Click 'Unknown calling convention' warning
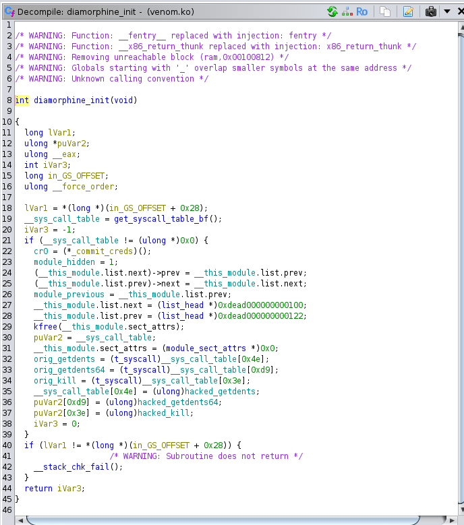 pyautogui.click(x=112, y=79)
